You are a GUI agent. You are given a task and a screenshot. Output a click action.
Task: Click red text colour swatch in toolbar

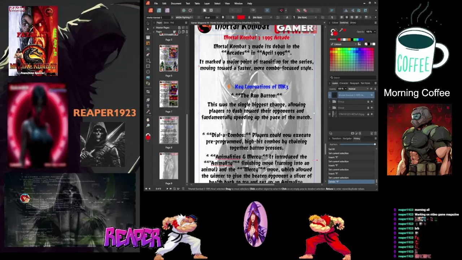coord(241,17)
